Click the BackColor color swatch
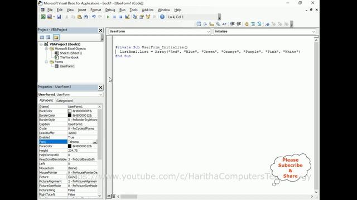The image size is (357, 200). tap(70, 111)
